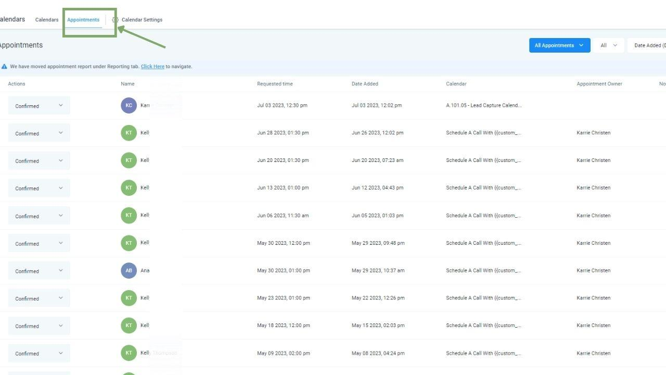Click the KC avatar in the first row
This screenshot has width=666, height=375.
[x=129, y=105]
